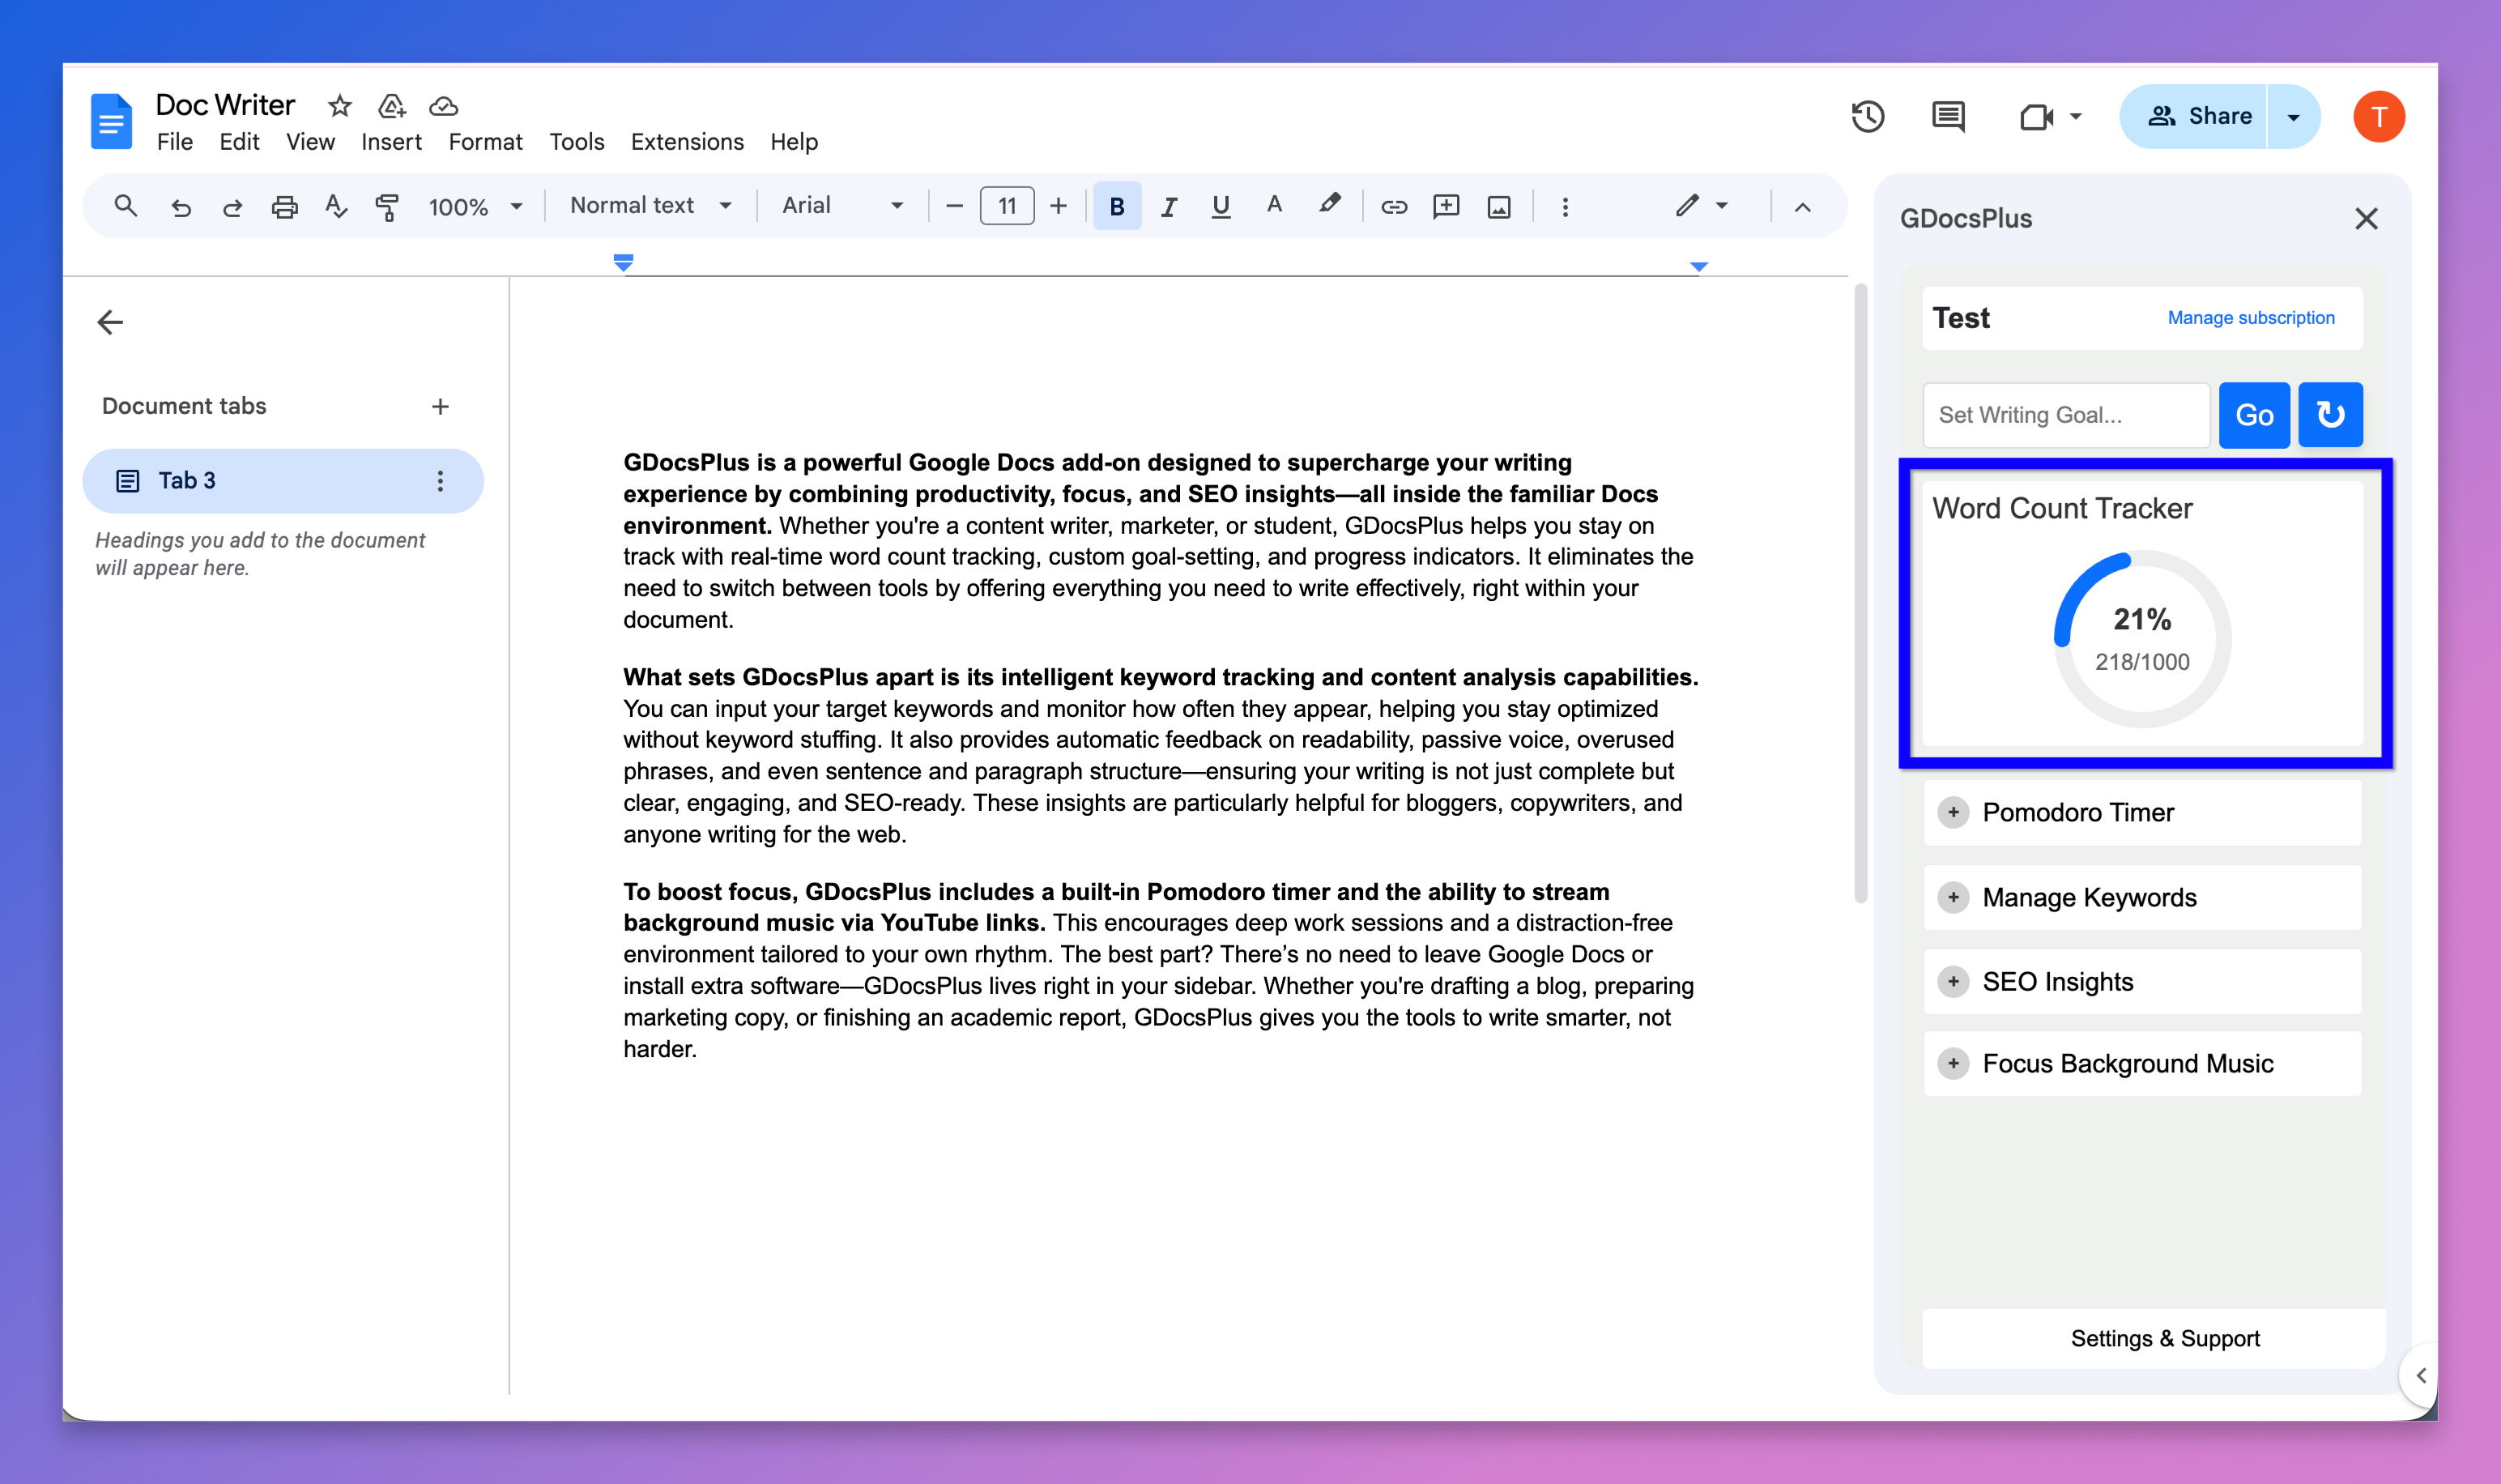Click the paint format roller icon
This screenshot has width=2501, height=1484.
tap(387, 206)
